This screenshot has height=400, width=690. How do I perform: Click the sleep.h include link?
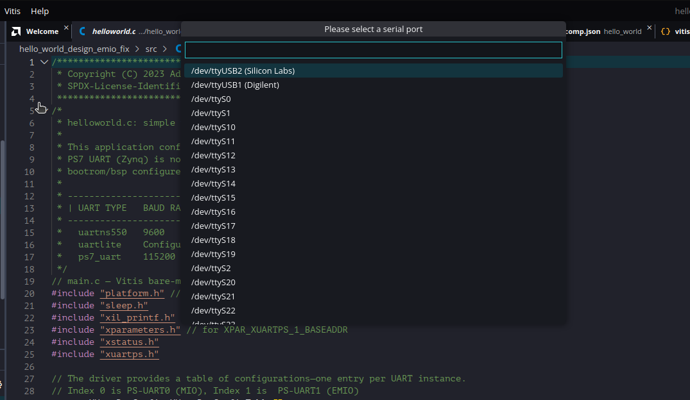point(123,305)
